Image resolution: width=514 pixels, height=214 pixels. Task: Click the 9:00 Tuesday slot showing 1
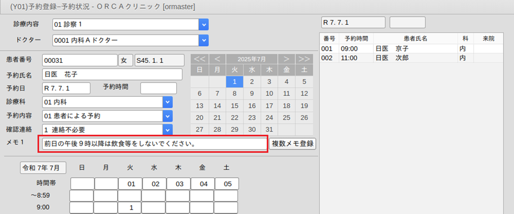click(132, 208)
